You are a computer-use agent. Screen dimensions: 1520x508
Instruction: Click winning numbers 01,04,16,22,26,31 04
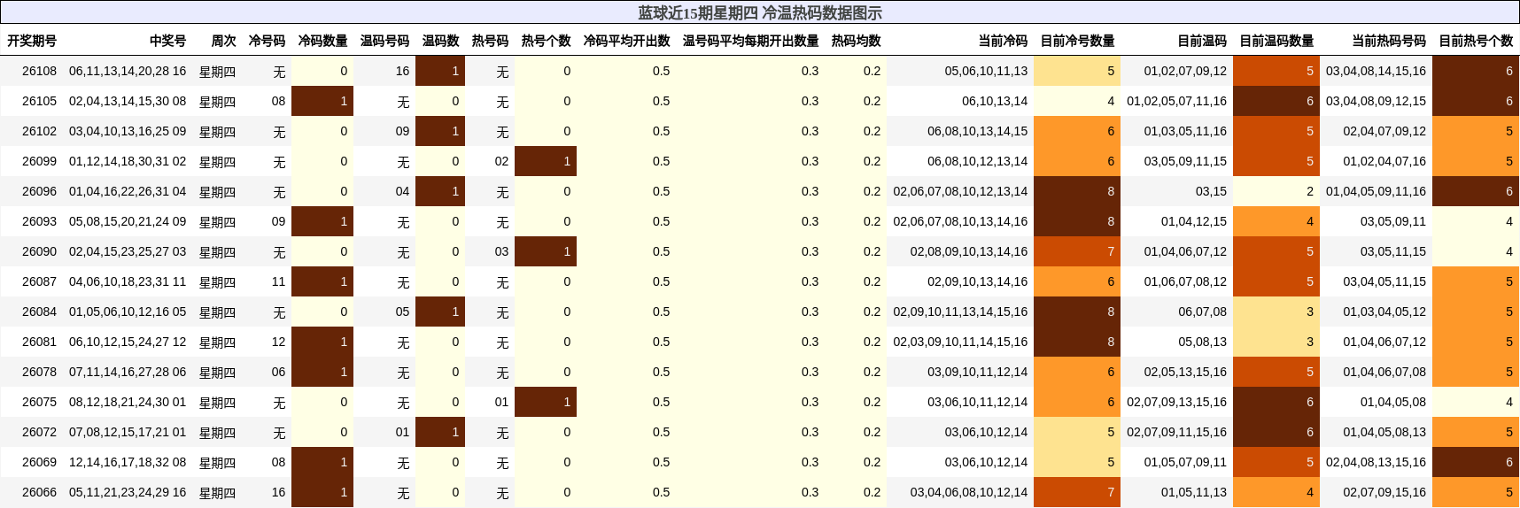point(128,191)
